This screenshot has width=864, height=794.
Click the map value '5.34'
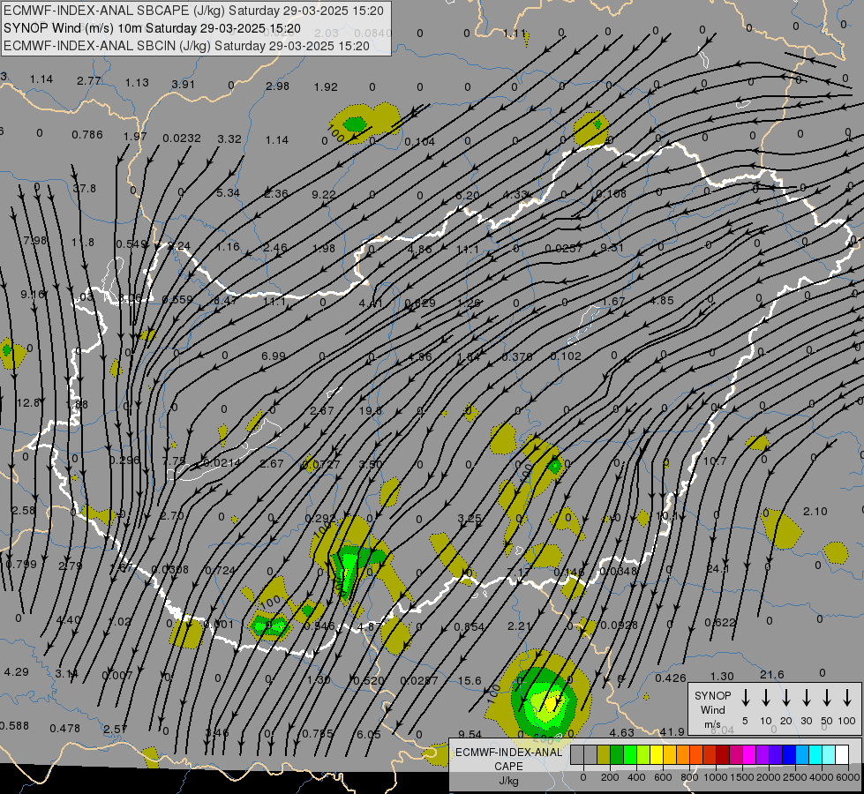pyautogui.click(x=228, y=193)
